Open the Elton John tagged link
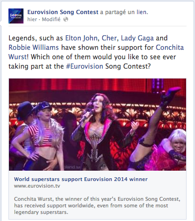 pyautogui.click(x=81, y=38)
